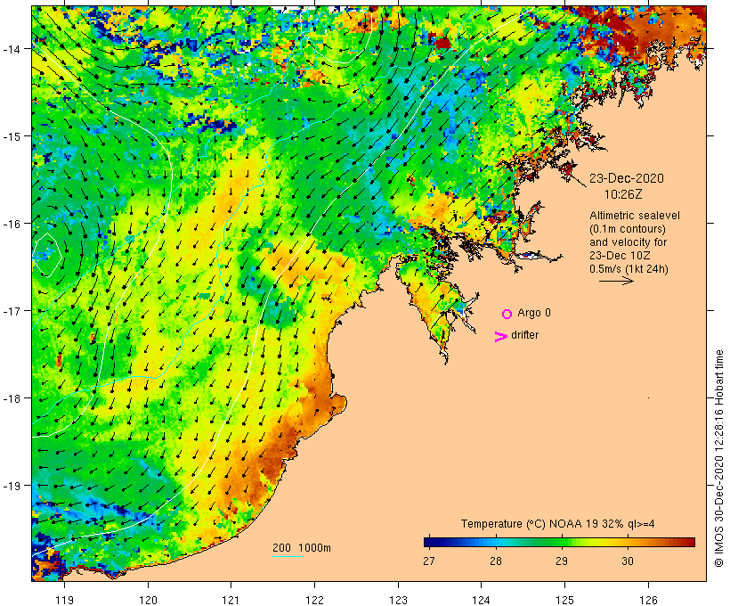Click the 'Argo 0' legend label
The height and width of the screenshot is (606, 730).
pos(534,313)
